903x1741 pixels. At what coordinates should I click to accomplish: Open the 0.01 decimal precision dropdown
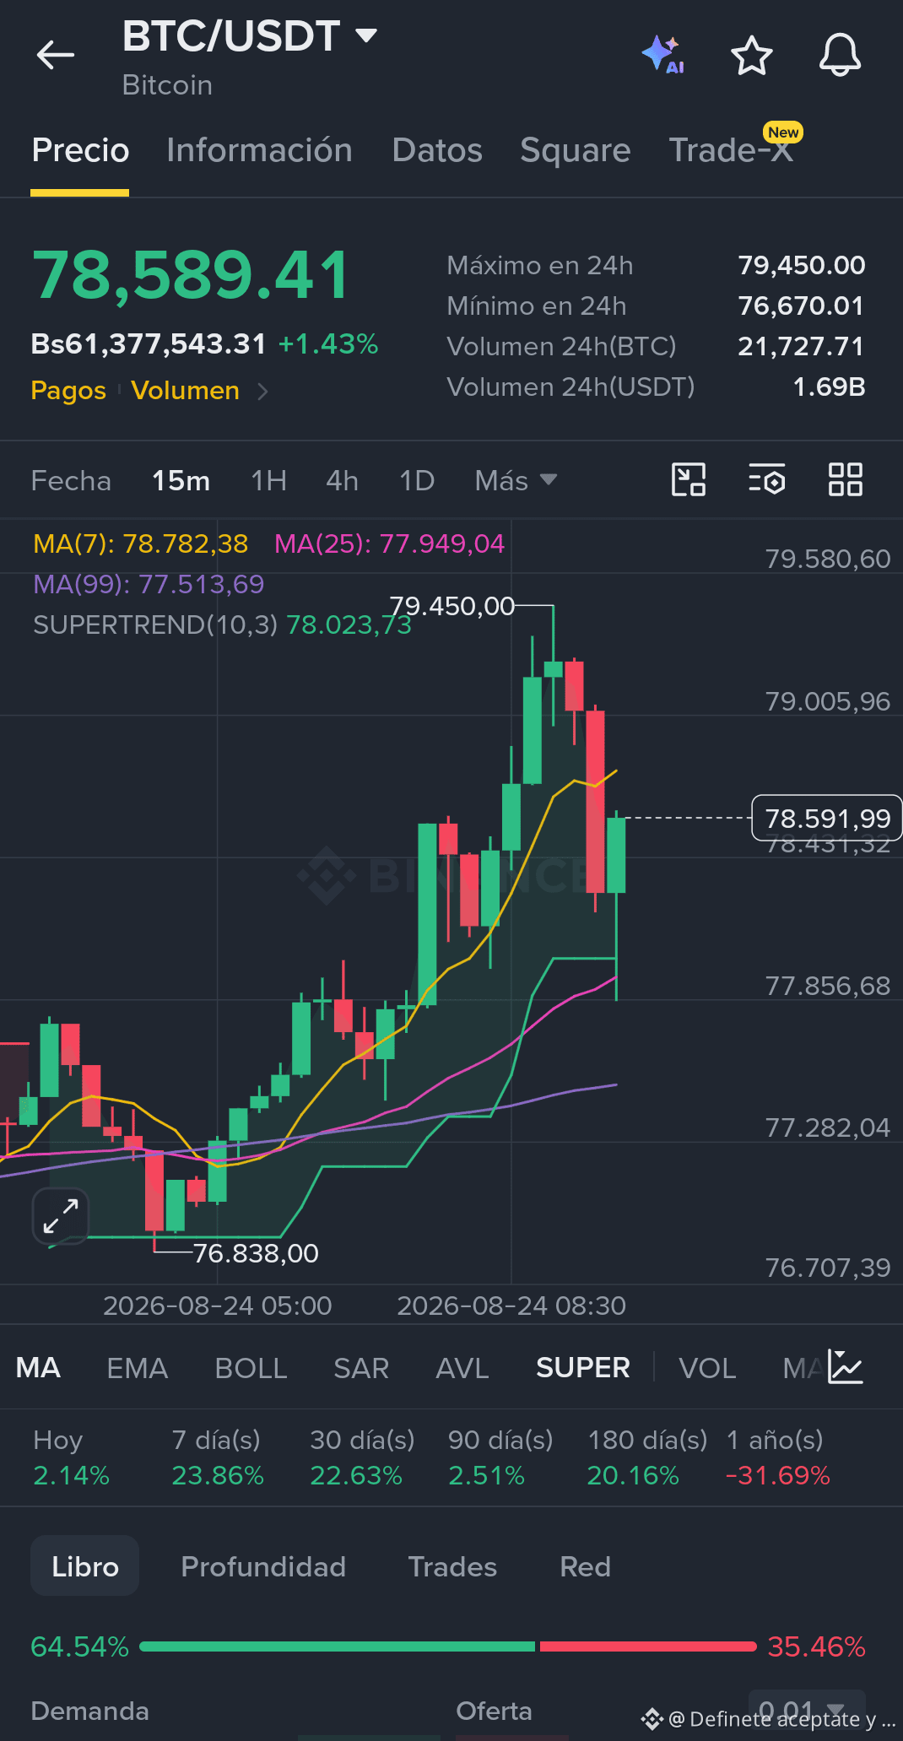click(807, 1709)
